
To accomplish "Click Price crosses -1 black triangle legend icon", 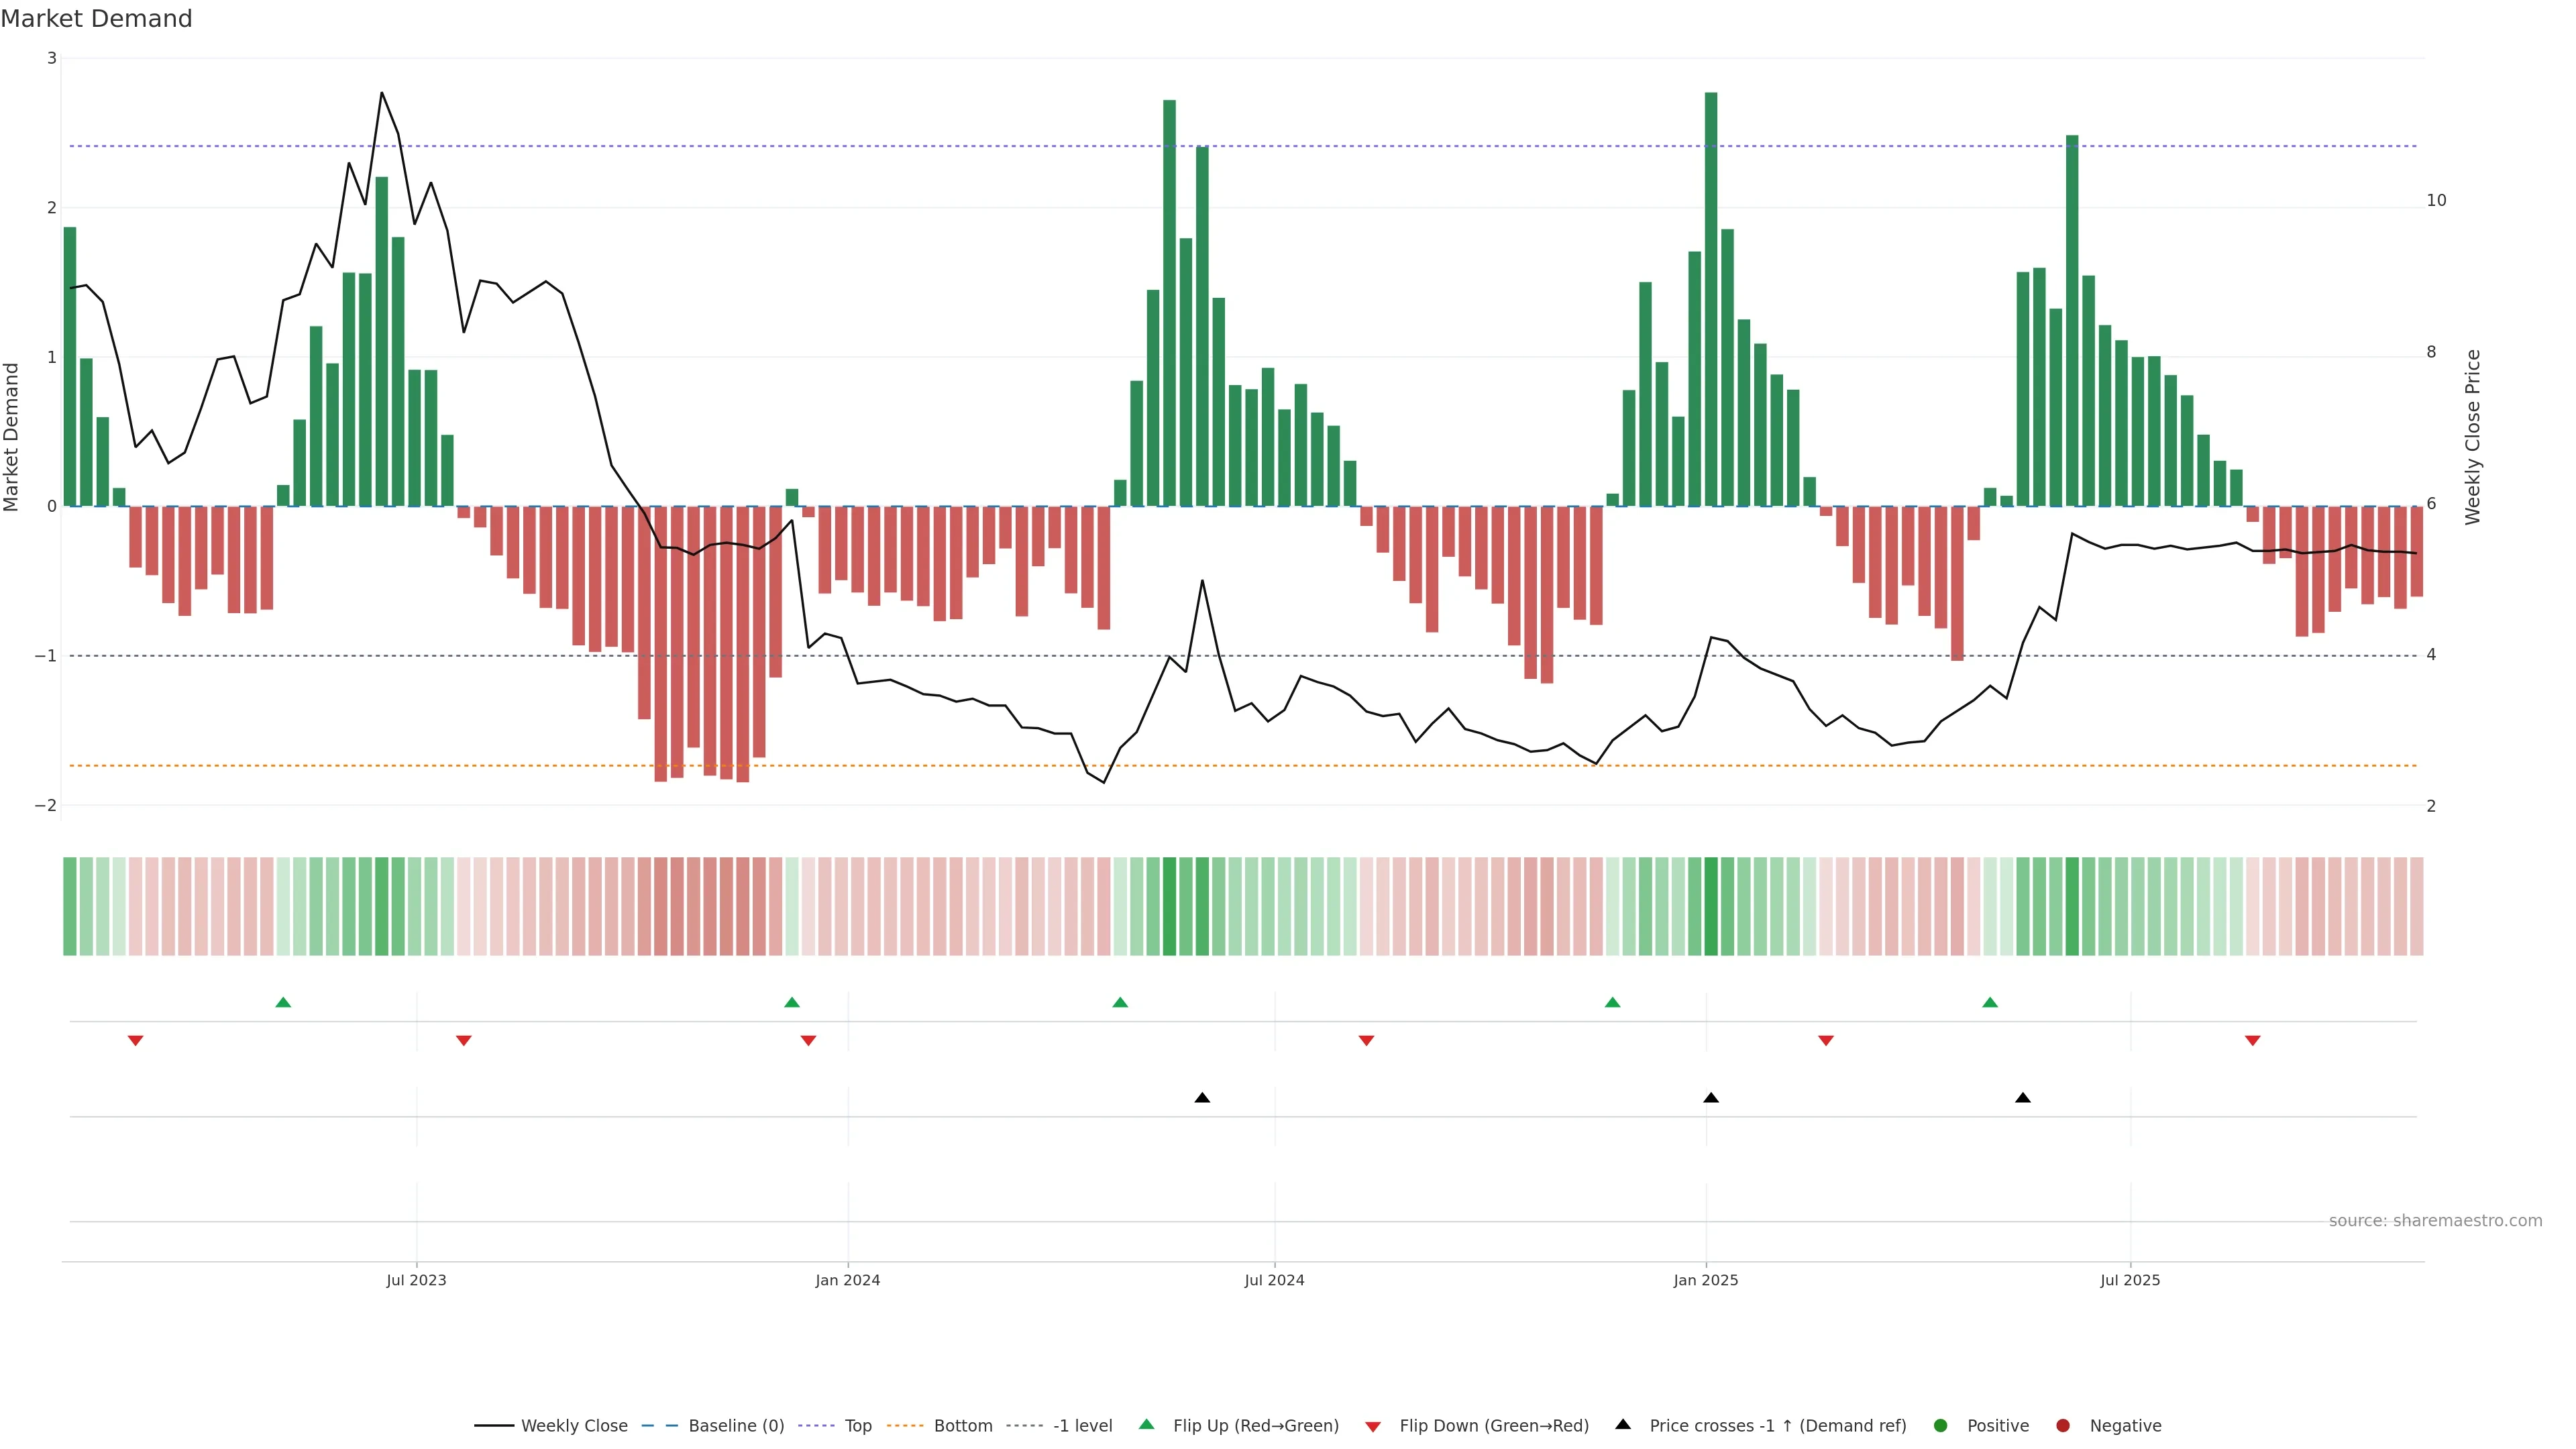I will coord(1623,1425).
